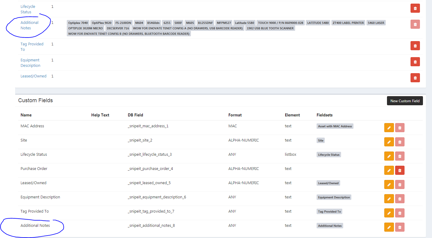Edit the Equipment Description custom field

point(389,199)
